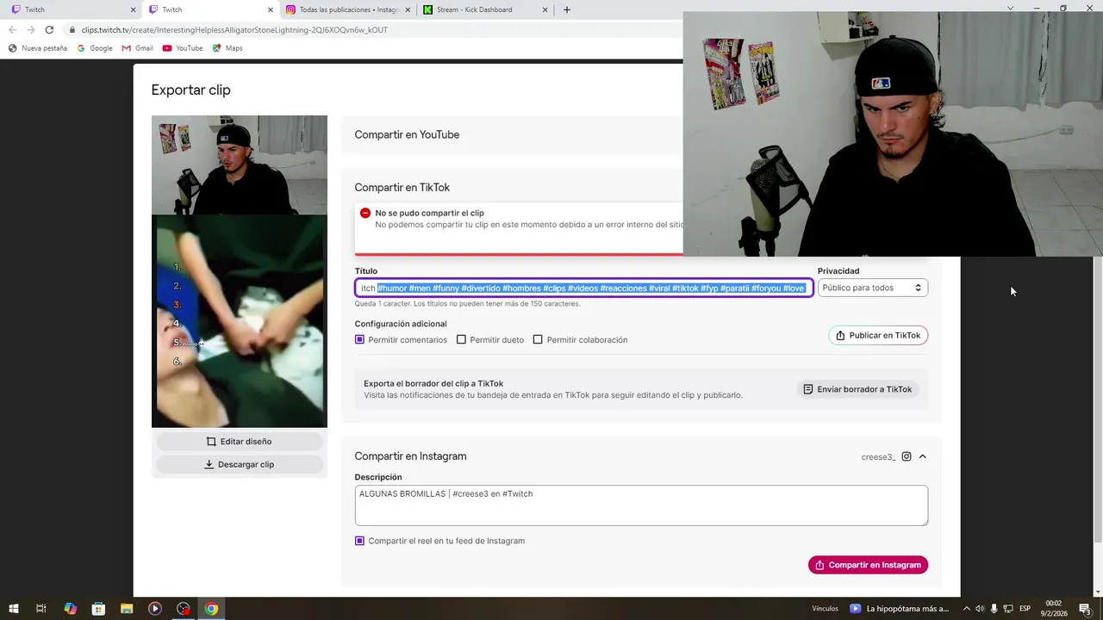Open Microsoft Store from the taskbar

[98, 609]
